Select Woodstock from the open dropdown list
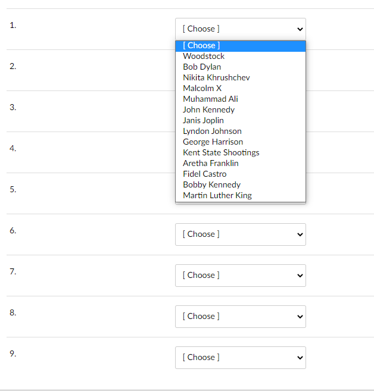Viewport: 374px width, 391px height. tap(204, 56)
